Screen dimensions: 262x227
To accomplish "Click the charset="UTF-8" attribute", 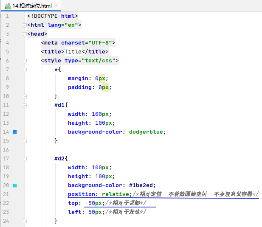I will pos(87,43).
